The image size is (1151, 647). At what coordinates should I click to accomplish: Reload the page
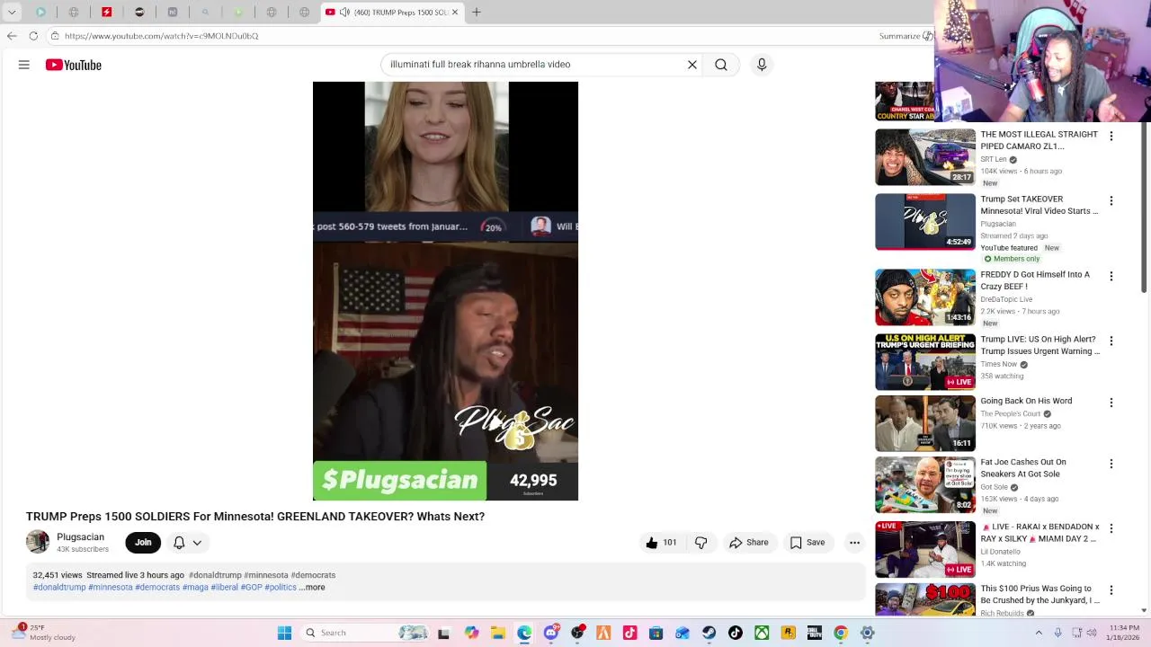coord(33,36)
